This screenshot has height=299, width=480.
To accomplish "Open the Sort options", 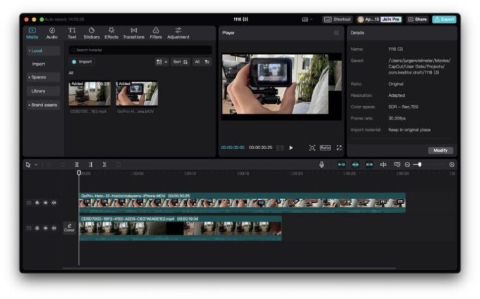I will pos(180,62).
